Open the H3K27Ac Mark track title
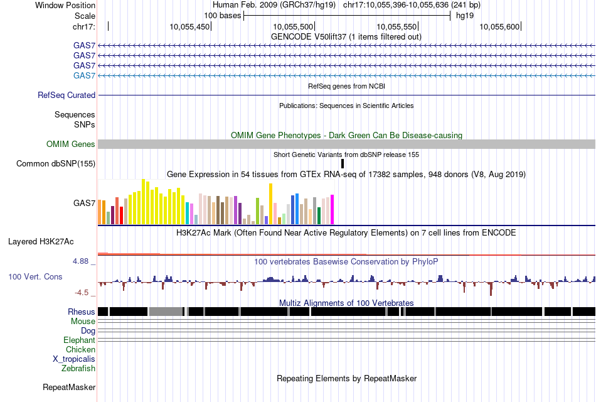The width and height of the screenshot is (596, 402). click(346, 233)
